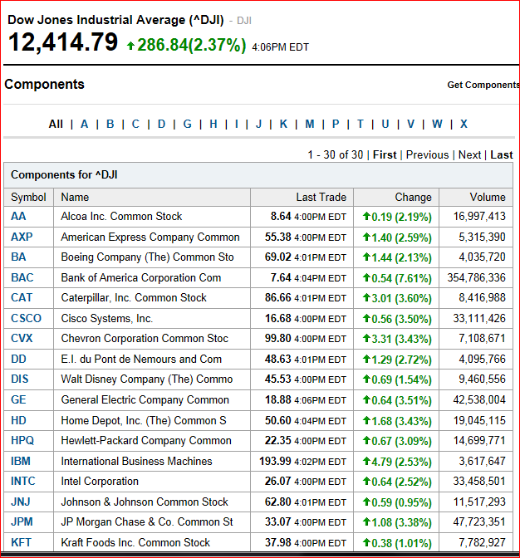Viewport: 520px width, 558px height.
Task: Click the Symbol column header
Action: pos(28,197)
